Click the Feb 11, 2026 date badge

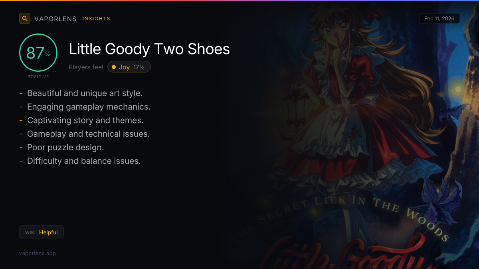point(439,19)
